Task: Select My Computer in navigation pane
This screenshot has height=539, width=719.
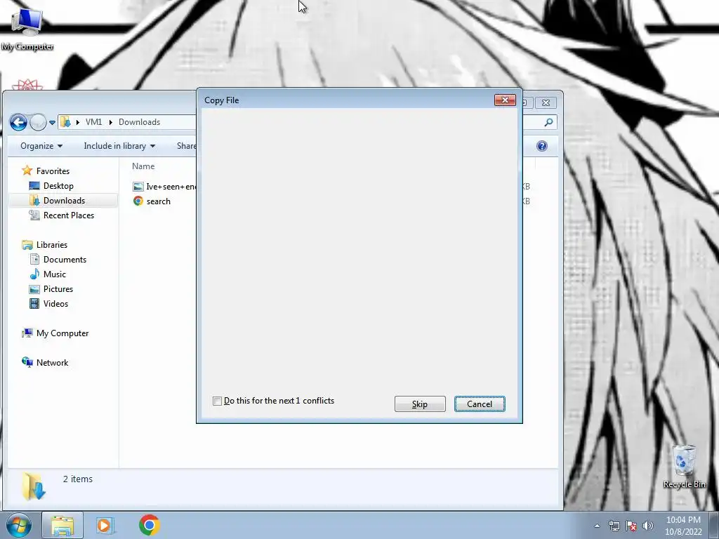Action: (62, 333)
